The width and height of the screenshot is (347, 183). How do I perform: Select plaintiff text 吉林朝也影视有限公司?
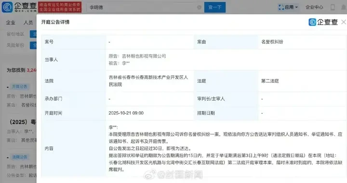tap(144, 56)
